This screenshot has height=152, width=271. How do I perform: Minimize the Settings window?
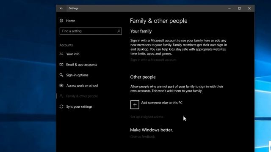tap(230, 8)
